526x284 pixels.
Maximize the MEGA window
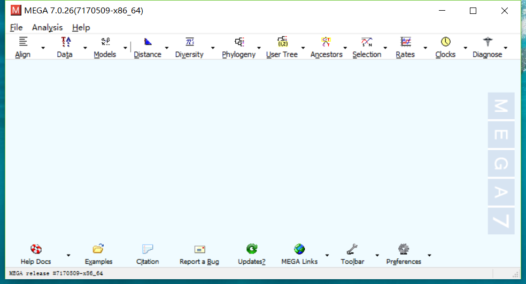(x=473, y=11)
